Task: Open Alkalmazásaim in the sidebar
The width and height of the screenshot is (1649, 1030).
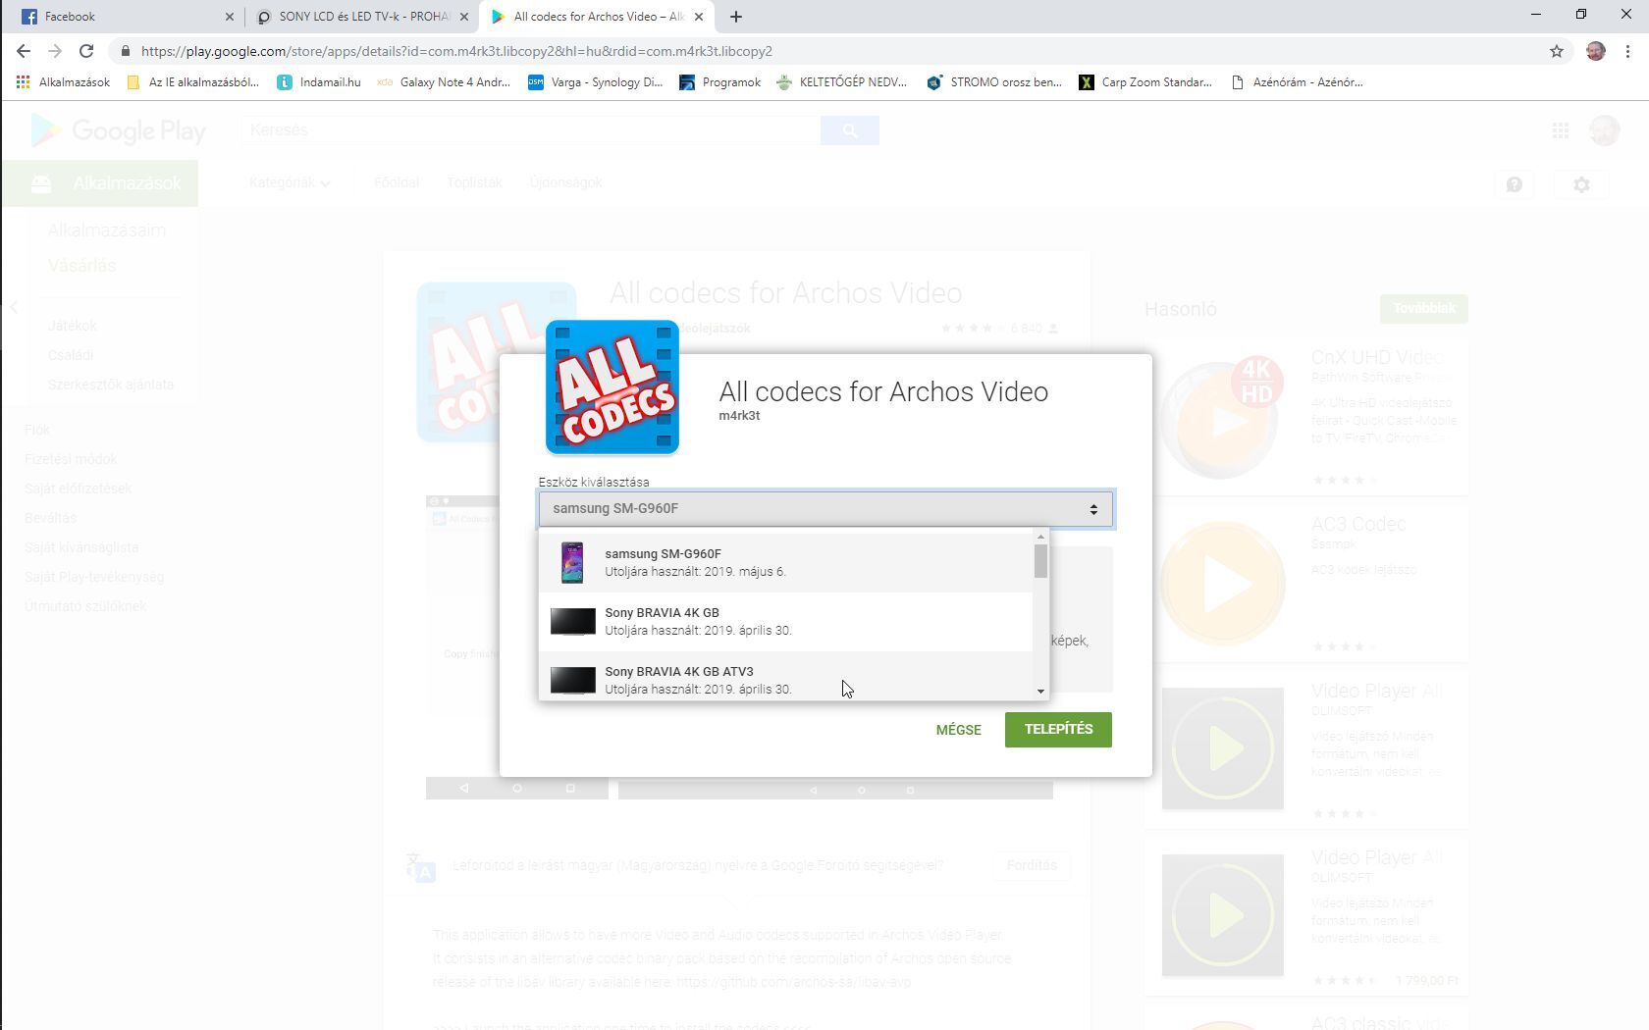Action: (x=107, y=231)
